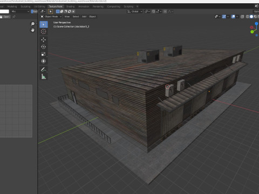Select the 3D Cursor tool

coord(44,32)
